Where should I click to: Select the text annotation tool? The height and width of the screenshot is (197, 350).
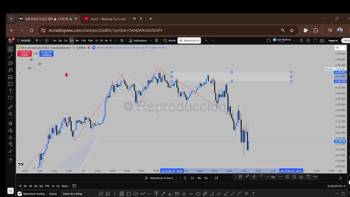coord(11,91)
